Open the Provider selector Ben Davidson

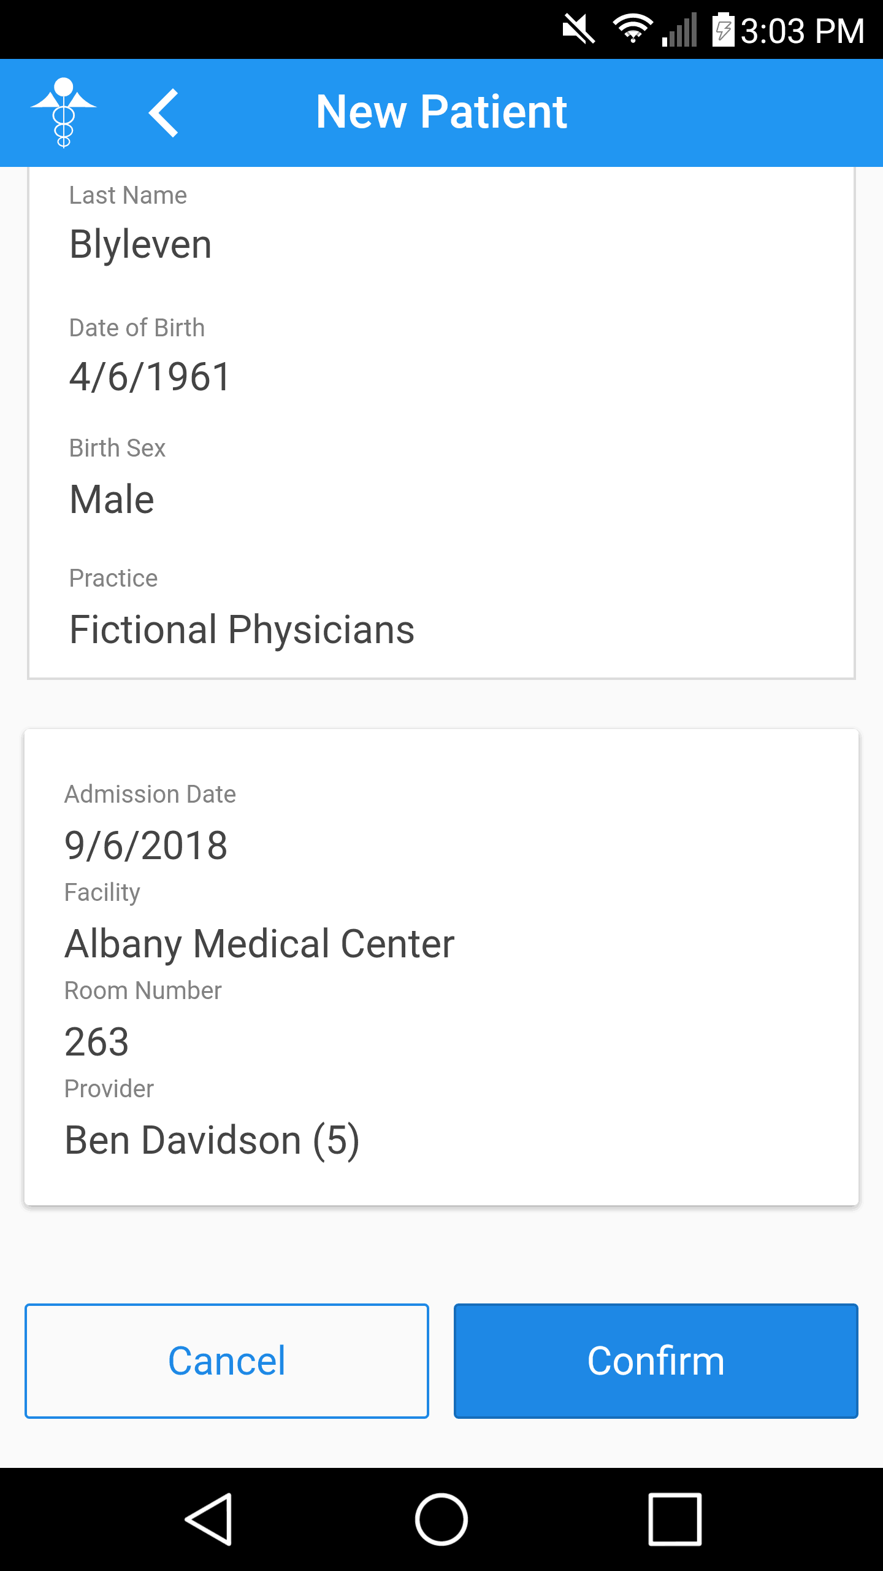pos(212,1140)
